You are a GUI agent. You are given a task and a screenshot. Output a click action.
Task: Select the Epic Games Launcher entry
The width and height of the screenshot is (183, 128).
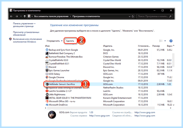point(59,71)
